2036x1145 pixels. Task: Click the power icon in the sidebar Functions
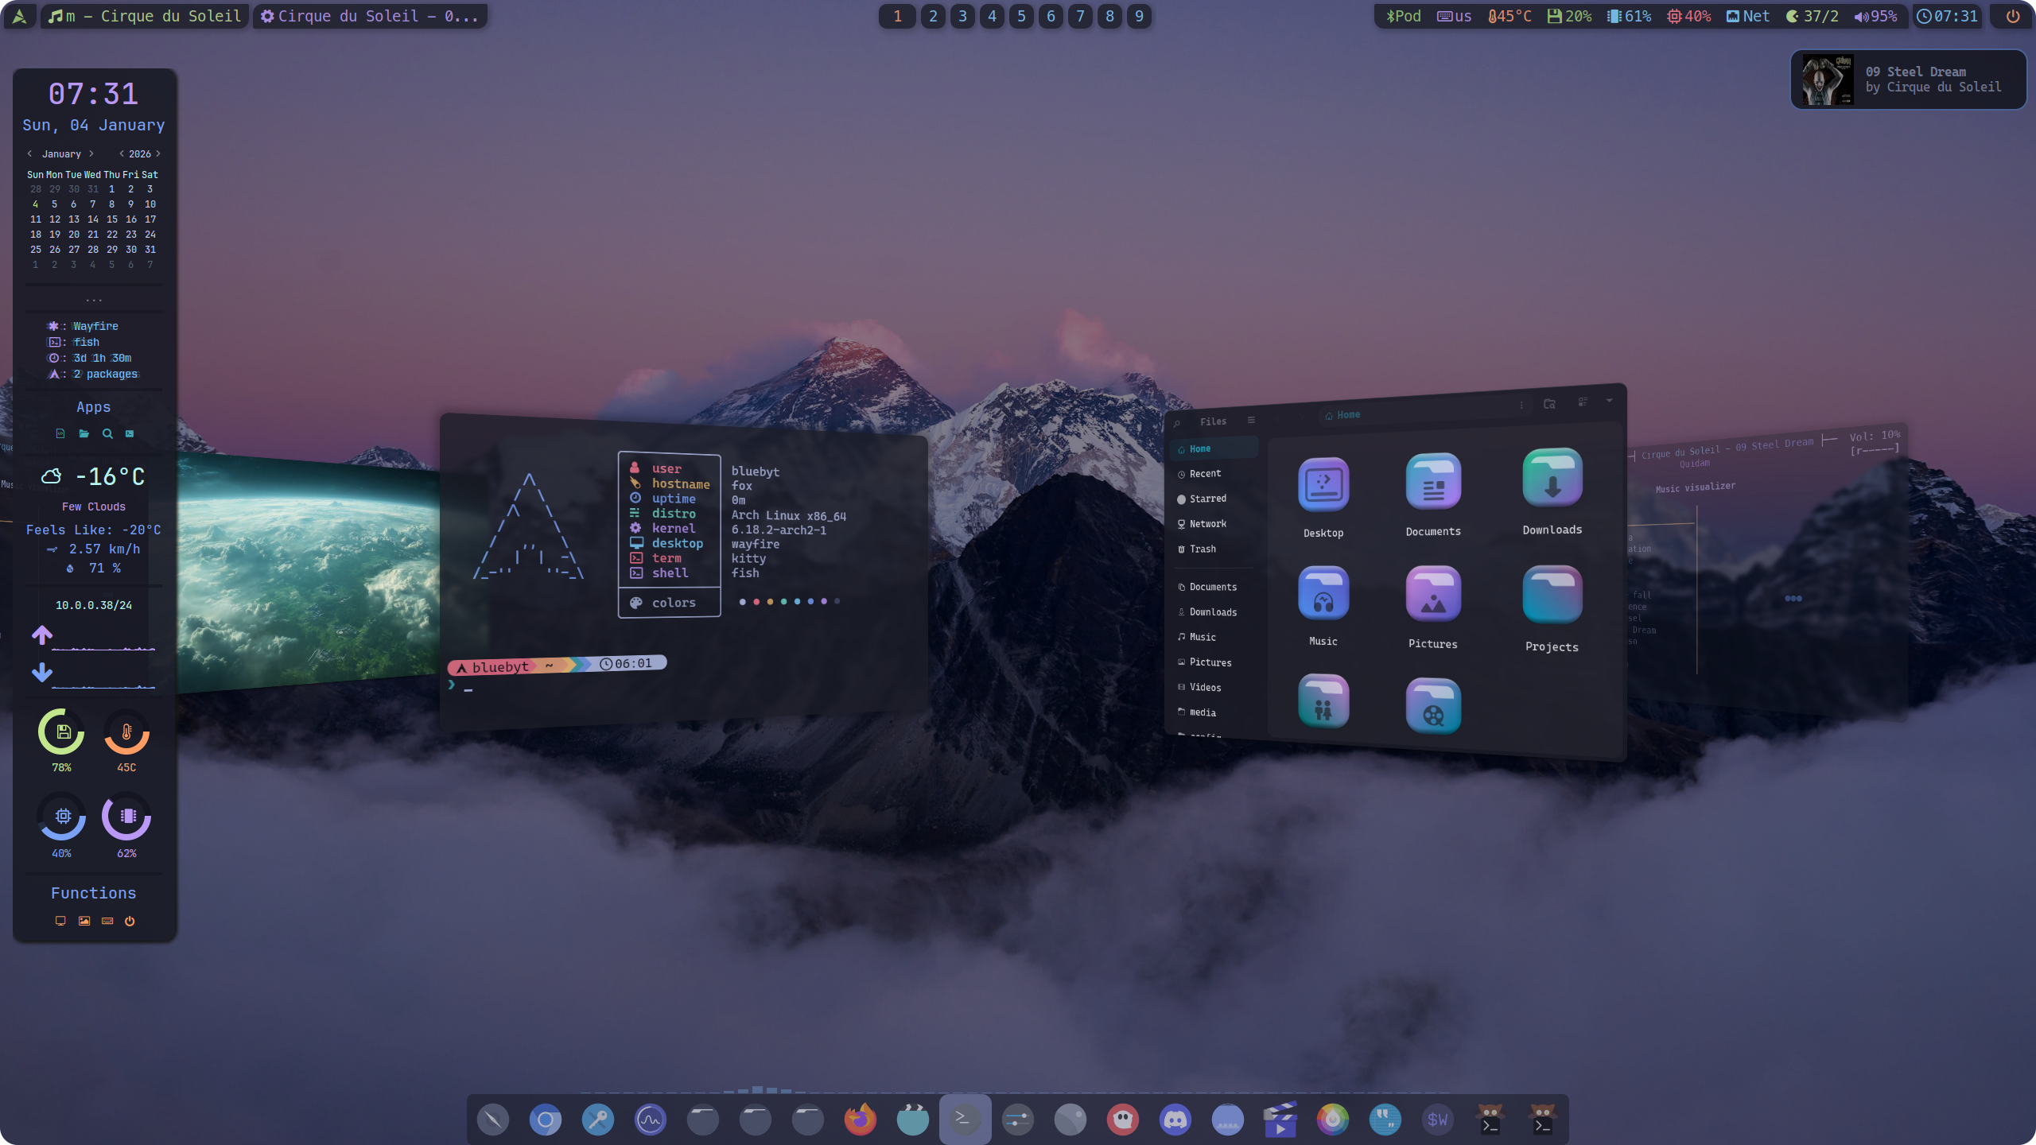point(130,921)
